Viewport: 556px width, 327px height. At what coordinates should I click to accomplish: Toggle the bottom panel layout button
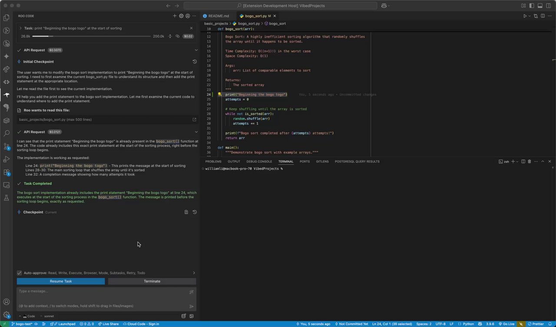(x=540, y=6)
